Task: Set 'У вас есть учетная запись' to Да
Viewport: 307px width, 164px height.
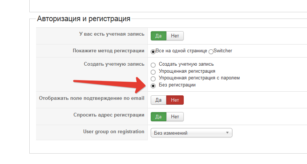Action: coord(159,36)
